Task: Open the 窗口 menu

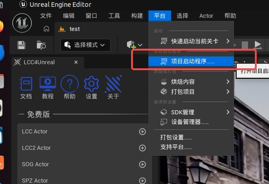Action: pyautogui.click(x=91, y=16)
